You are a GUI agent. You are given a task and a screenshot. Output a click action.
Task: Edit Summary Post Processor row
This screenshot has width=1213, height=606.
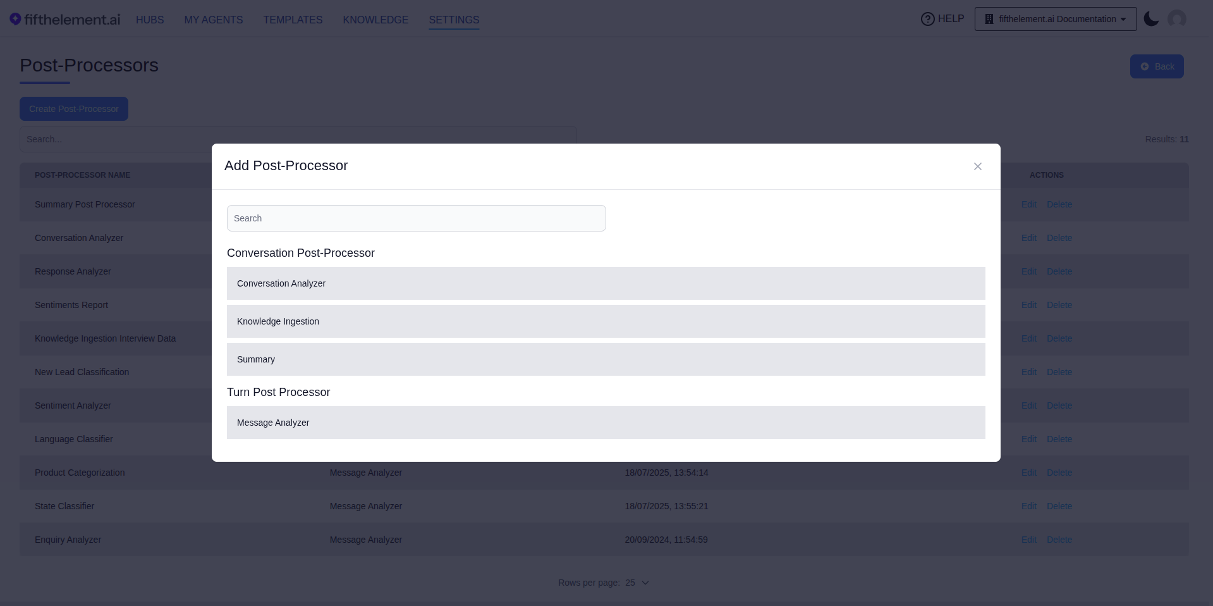coord(1028,204)
